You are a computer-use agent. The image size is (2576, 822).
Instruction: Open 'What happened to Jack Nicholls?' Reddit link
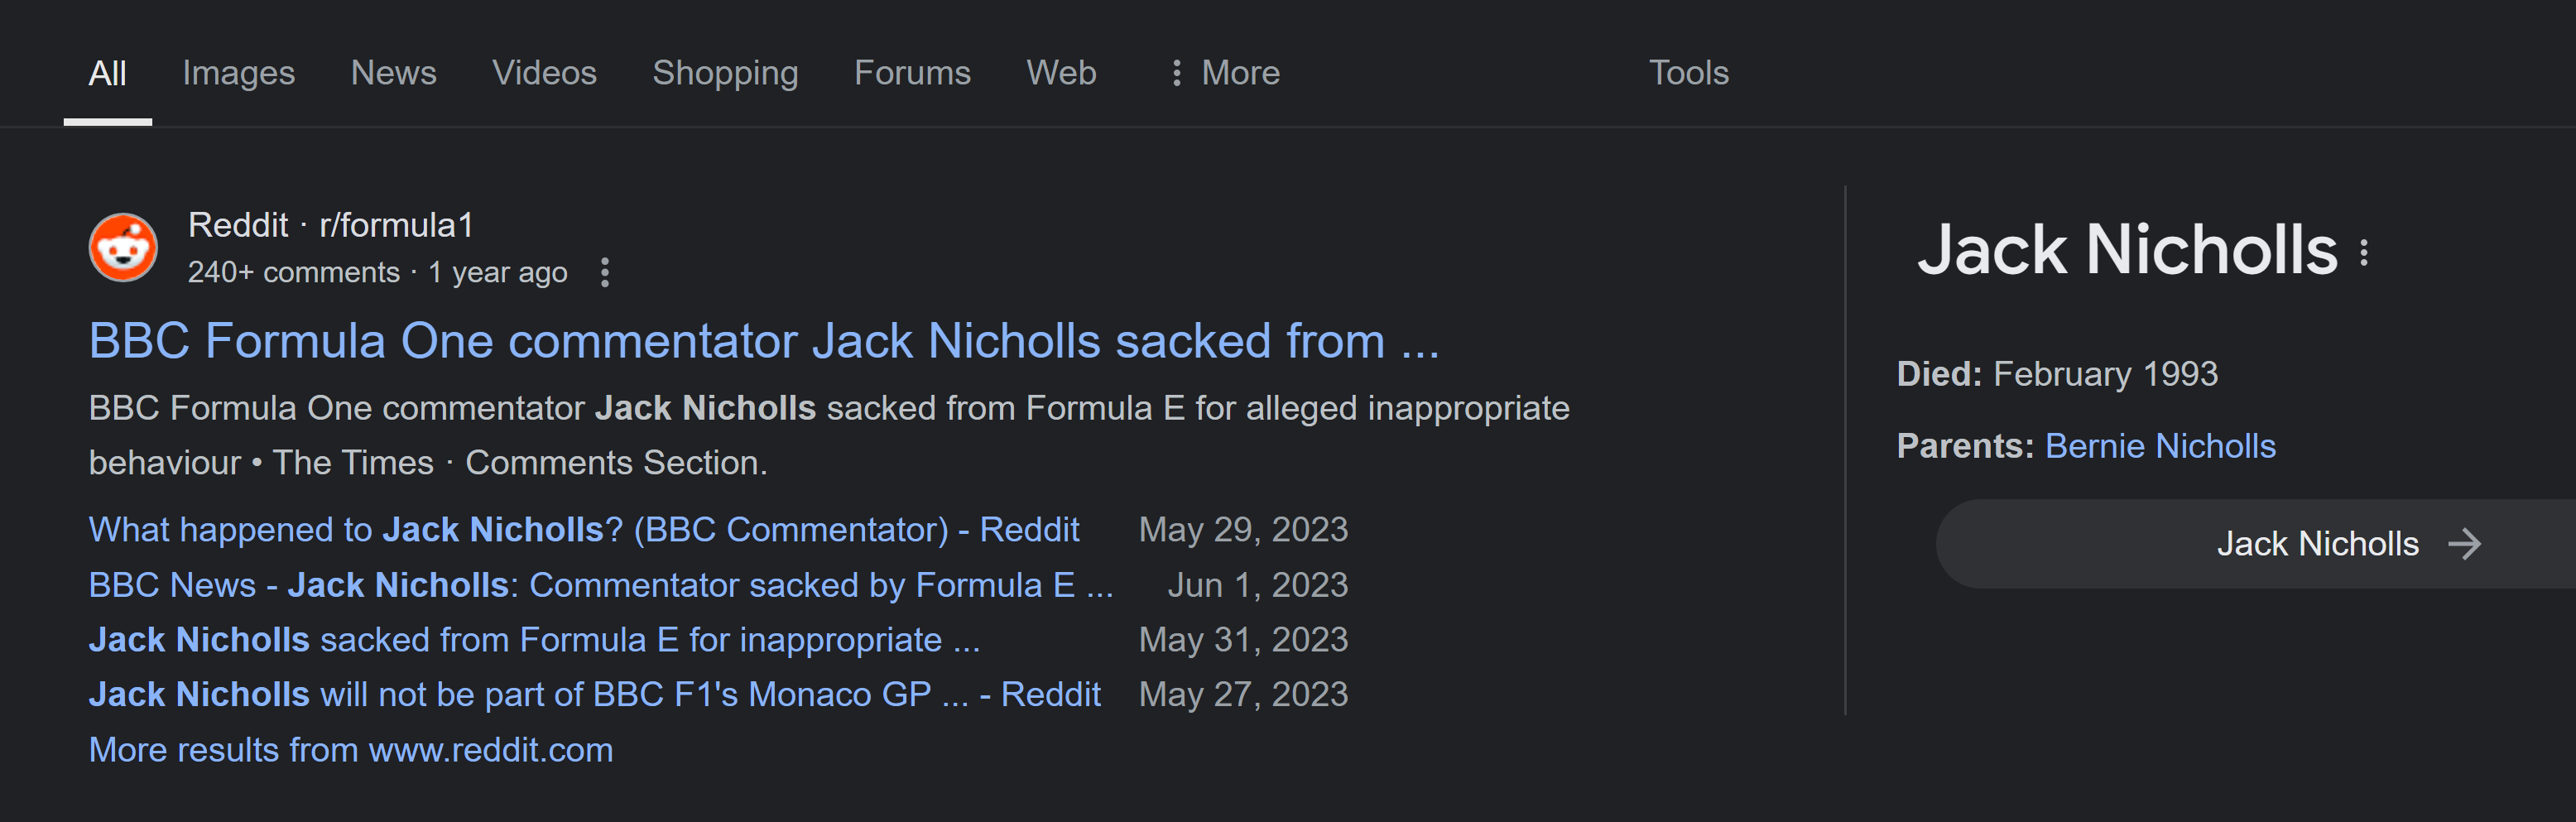(x=584, y=529)
